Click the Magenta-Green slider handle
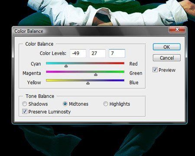The width and height of the screenshot is (195, 156). point(96,75)
